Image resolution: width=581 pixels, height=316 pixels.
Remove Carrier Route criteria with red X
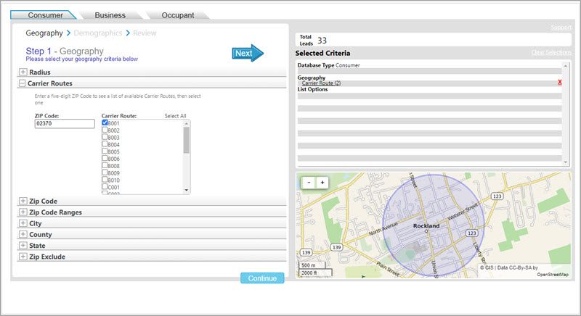[x=559, y=83]
